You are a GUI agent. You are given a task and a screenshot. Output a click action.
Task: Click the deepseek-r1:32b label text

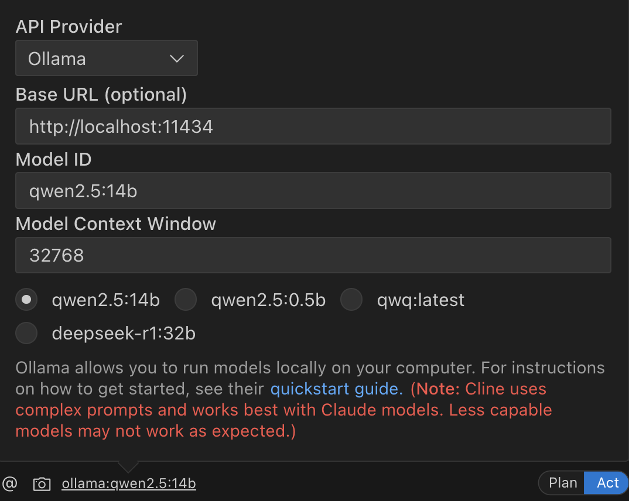124,334
